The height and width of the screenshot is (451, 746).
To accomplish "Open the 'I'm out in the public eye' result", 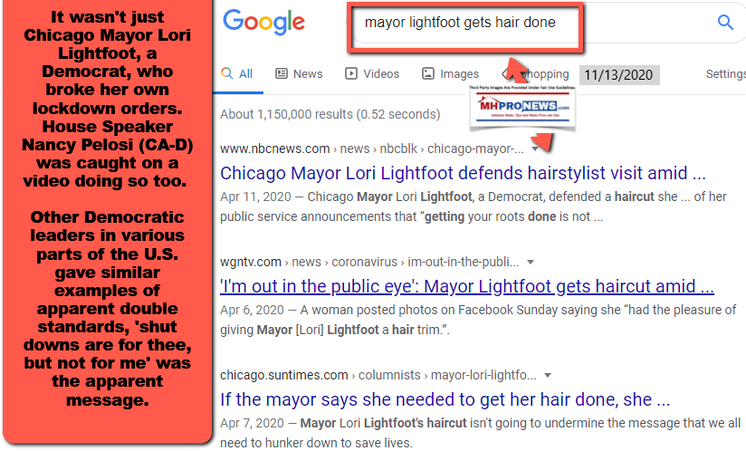I will coord(467,287).
